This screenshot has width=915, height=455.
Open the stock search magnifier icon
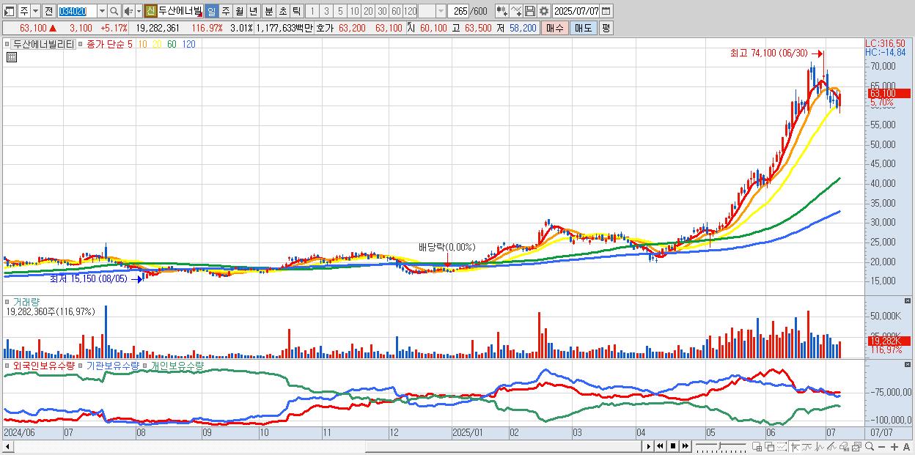click(x=114, y=11)
